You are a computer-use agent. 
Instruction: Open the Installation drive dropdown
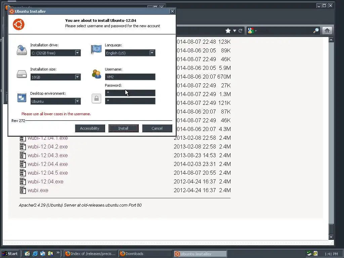tap(55, 53)
